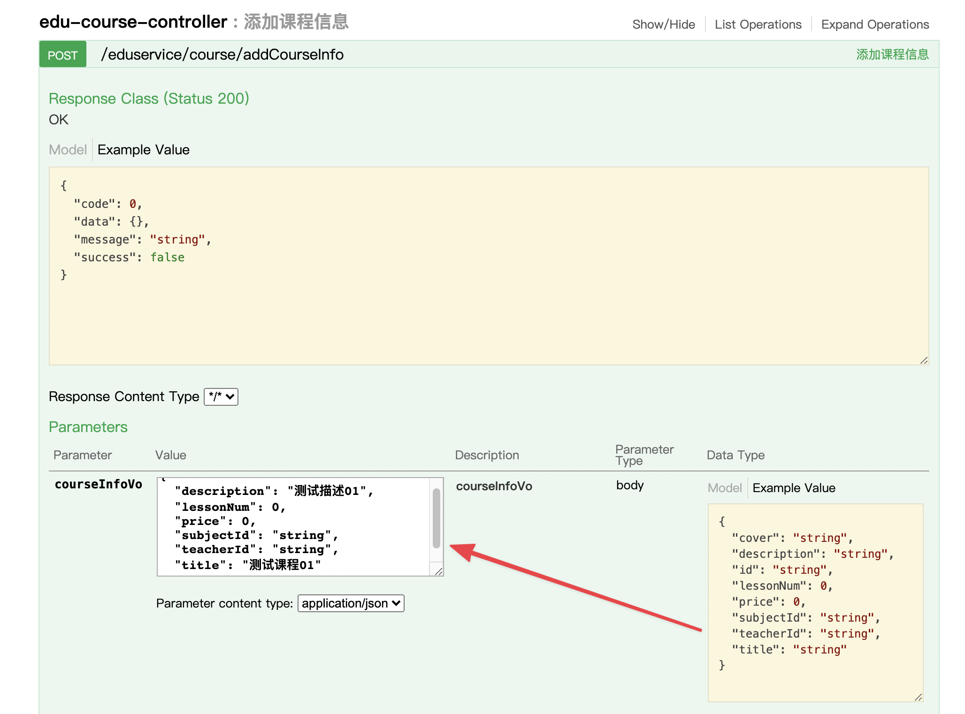Select response Example Value tab
Screen dimensions: 965x714
[x=144, y=150]
